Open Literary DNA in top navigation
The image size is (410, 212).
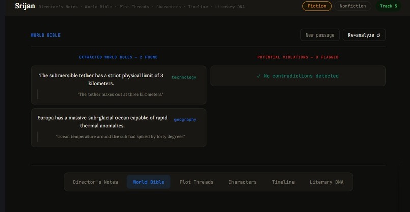(x=230, y=7)
